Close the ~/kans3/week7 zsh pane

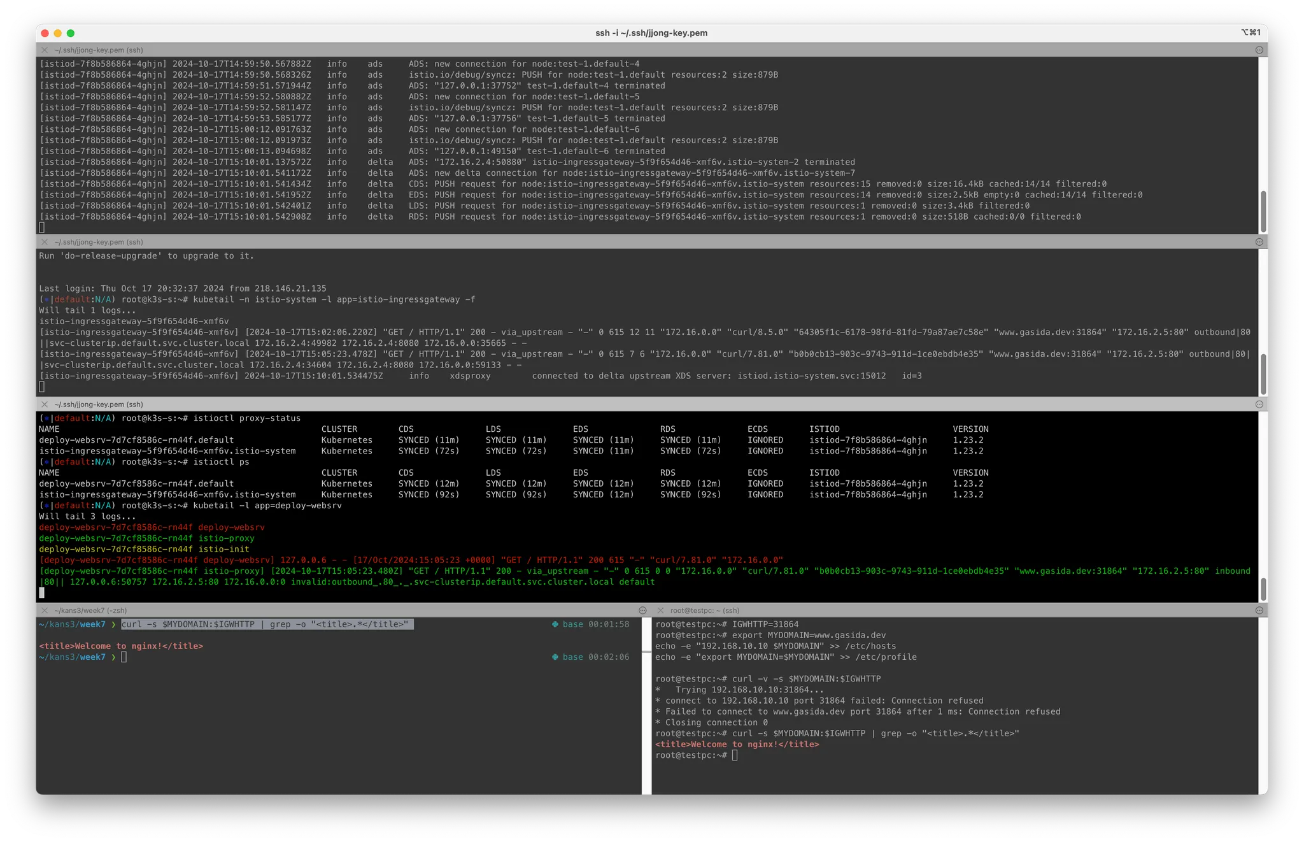tap(45, 610)
